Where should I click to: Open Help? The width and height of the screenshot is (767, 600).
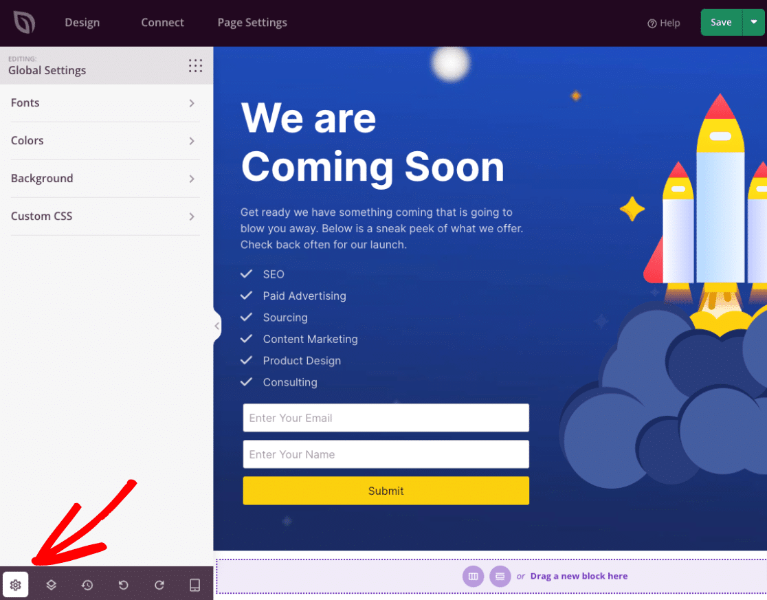(x=663, y=23)
